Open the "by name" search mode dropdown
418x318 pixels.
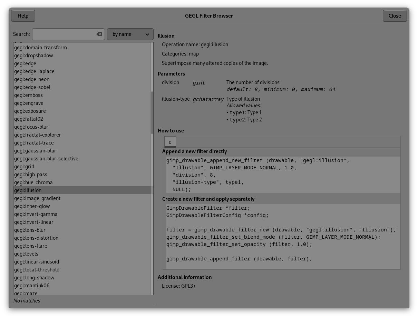click(x=130, y=34)
